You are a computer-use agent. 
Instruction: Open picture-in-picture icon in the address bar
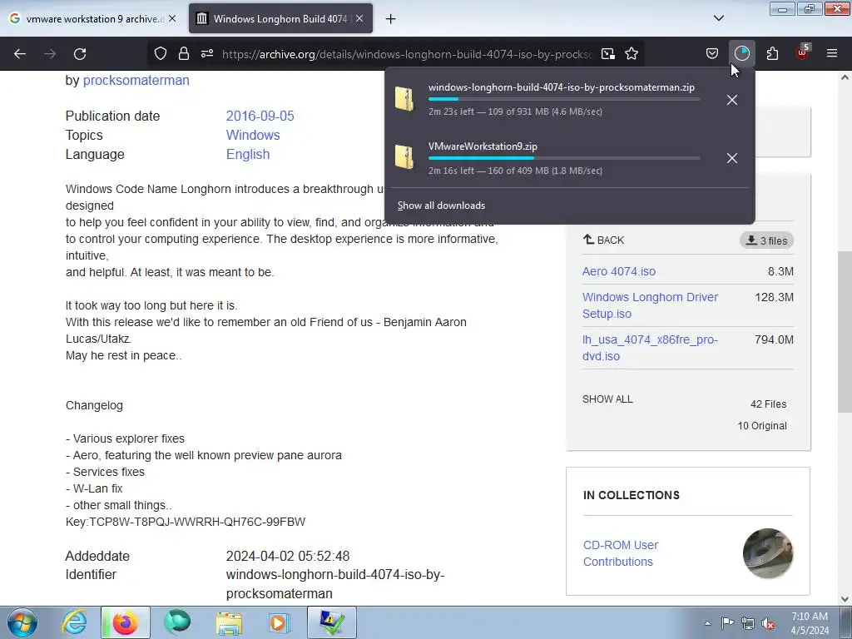coord(608,54)
